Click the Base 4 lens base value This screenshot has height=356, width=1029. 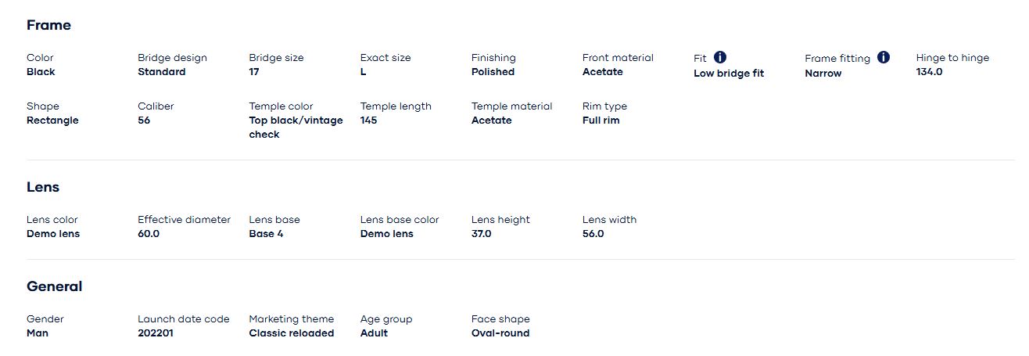pyautogui.click(x=266, y=234)
